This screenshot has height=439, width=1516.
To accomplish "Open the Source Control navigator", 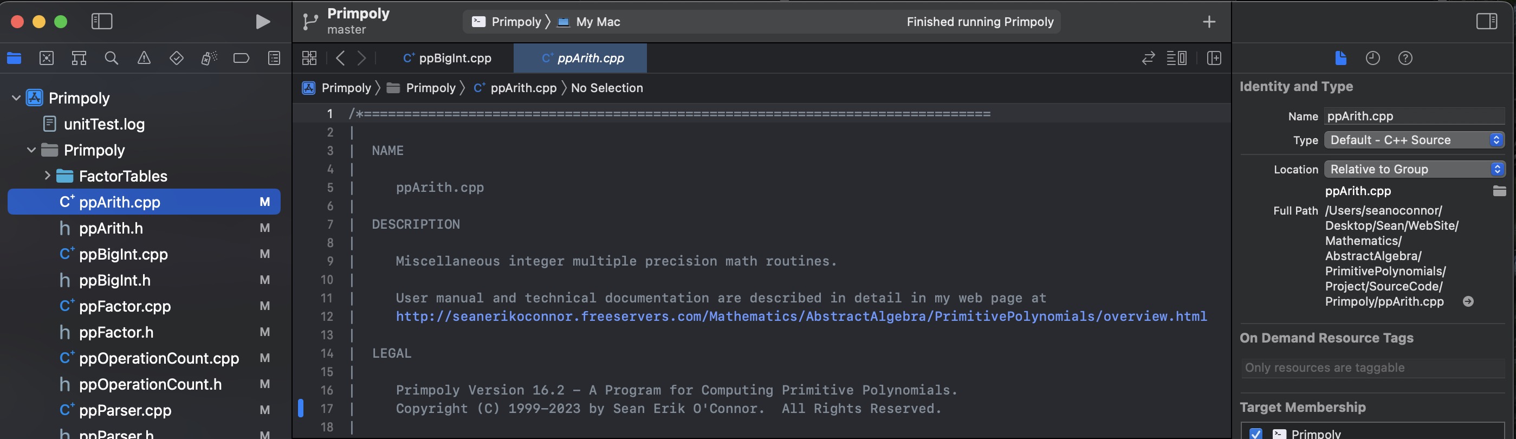I will click(x=47, y=58).
